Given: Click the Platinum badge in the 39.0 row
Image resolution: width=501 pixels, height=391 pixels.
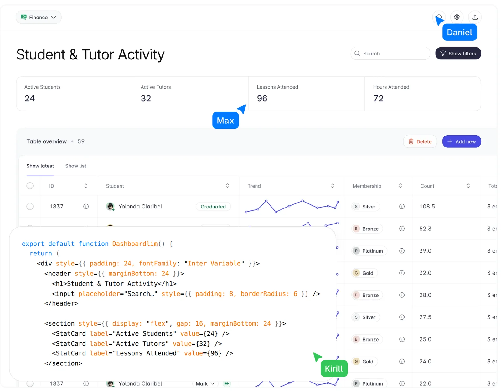Looking at the screenshot, I should click(369, 251).
